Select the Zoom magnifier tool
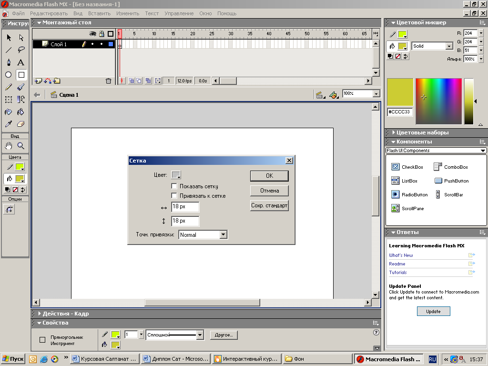This screenshot has width=488, height=366. pos(21,146)
